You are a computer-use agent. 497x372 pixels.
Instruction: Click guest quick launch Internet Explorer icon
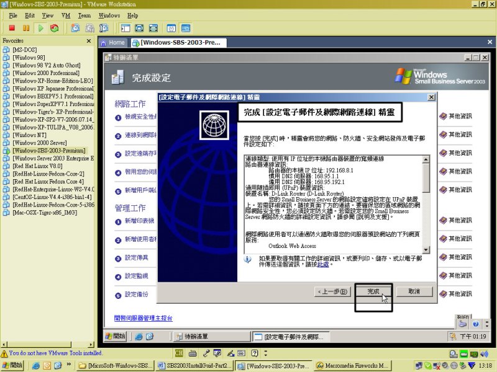coord(139,337)
